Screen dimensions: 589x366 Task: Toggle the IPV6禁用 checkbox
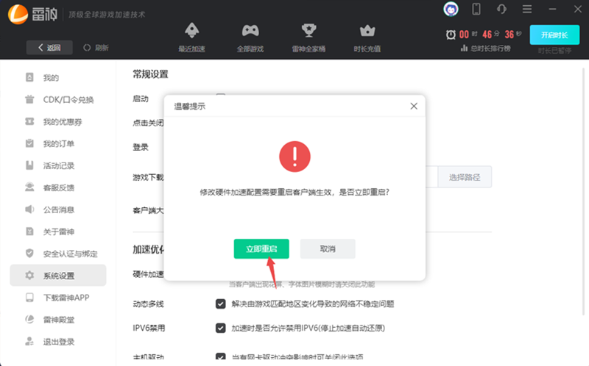220,328
